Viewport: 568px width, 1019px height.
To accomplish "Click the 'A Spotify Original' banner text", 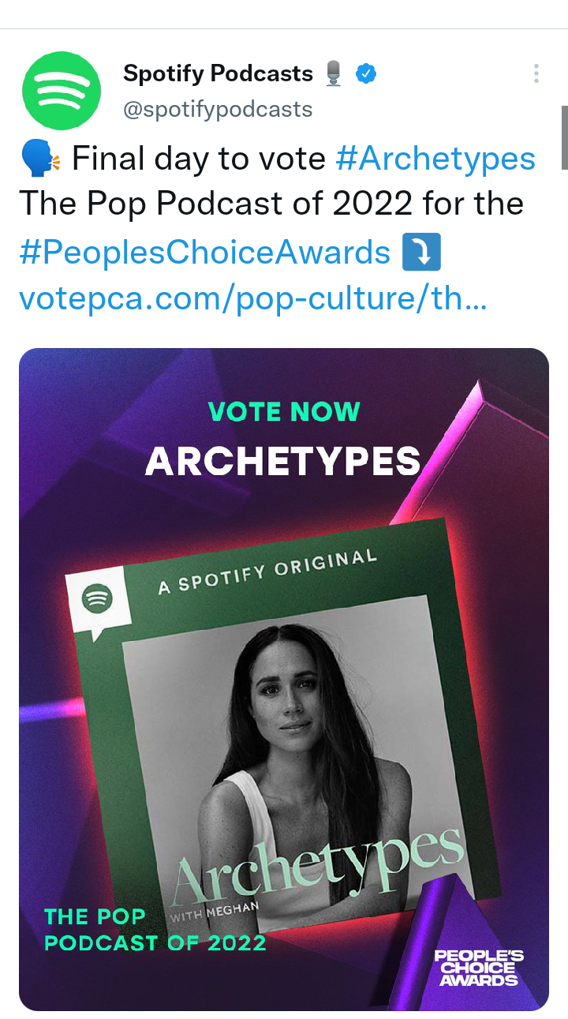I will (267, 572).
